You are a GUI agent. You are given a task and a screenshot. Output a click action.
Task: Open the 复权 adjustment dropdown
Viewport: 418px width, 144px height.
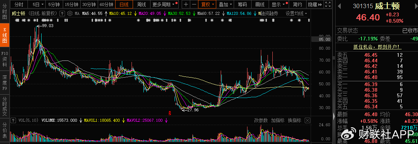[x=208, y=4]
